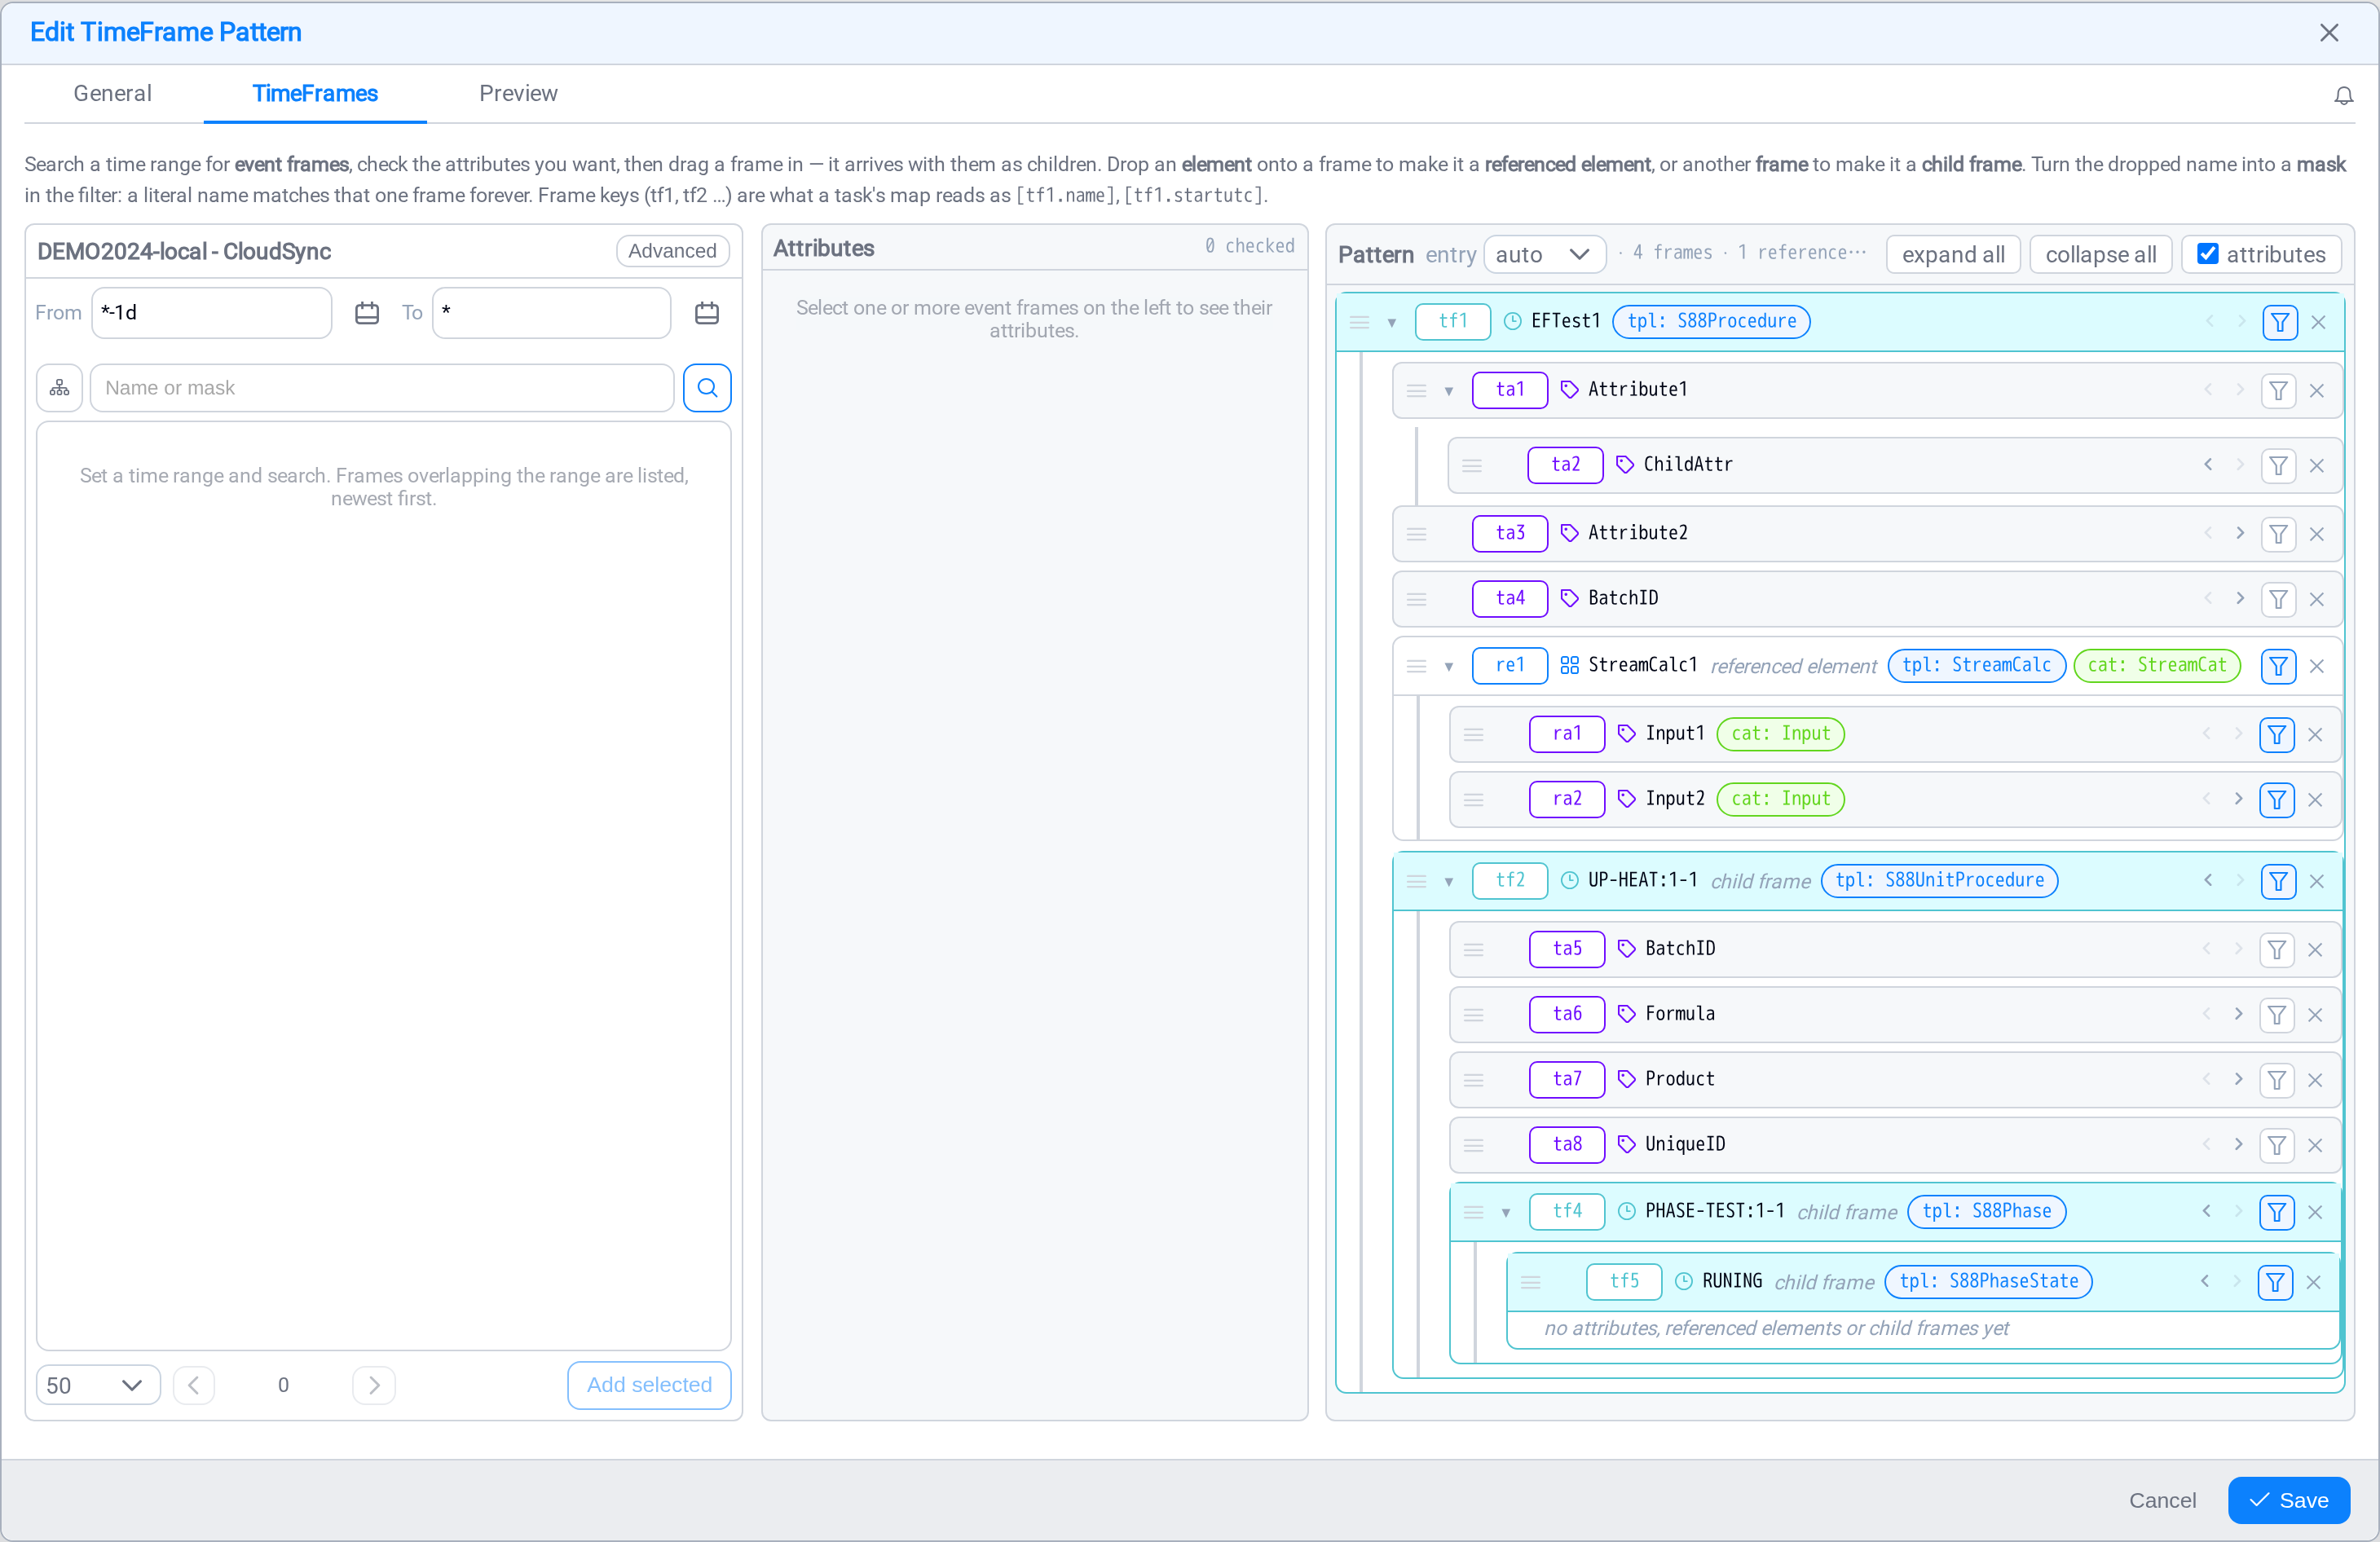Viewport: 2380px width, 1542px height.
Task: Open the From date calendar picker
Action: [367, 313]
